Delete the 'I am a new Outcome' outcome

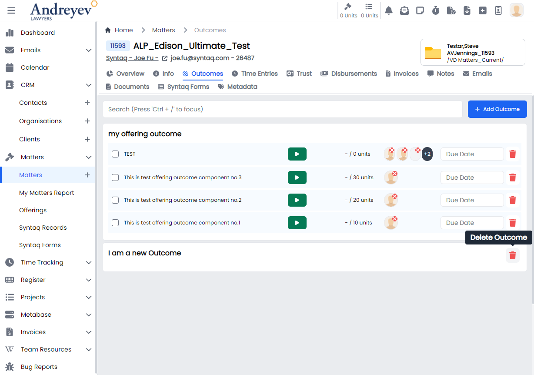[512, 255]
